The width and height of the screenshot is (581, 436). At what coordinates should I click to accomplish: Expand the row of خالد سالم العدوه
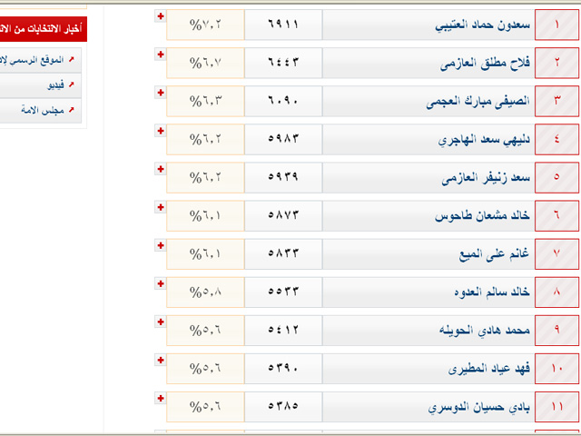(x=161, y=284)
